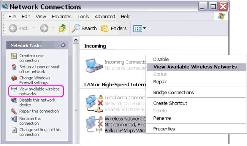Select the Wireless Network Connection icon
The width and height of the screenshot is (247, 146).
[x=94, y=124]
